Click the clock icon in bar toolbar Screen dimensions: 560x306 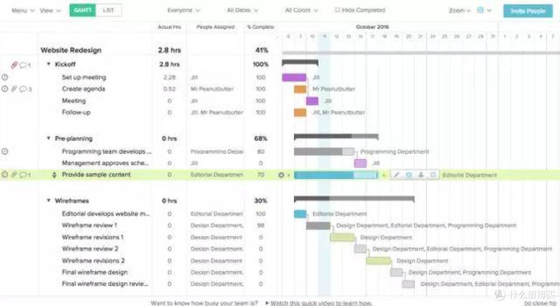pos(433,175)
